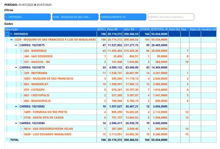Screen dimensions: 220x149
Task: Collapse the 3239 - MUQUEM DE SAO FRANCISCO group
Action: [x=11, y=40]
